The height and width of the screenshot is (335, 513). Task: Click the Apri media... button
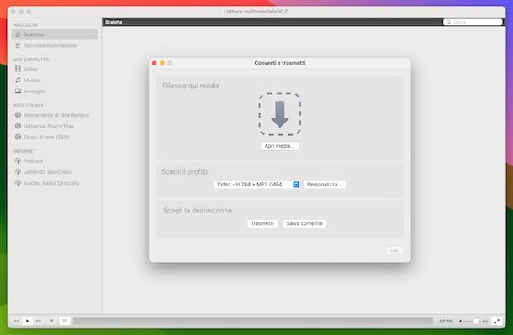tap(280, 146)
